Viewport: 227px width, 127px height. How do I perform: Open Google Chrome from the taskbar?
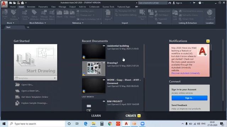click(110, 124)
